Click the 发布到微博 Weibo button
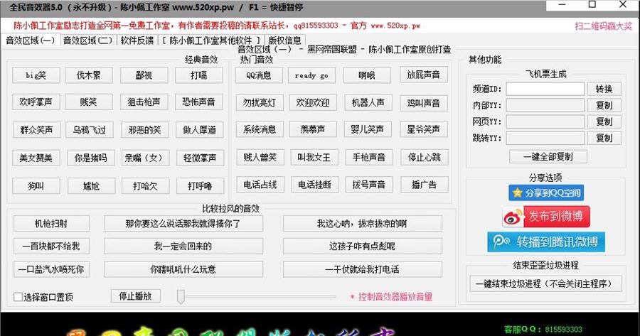This screenshot has width=640, height=336. 546,217
